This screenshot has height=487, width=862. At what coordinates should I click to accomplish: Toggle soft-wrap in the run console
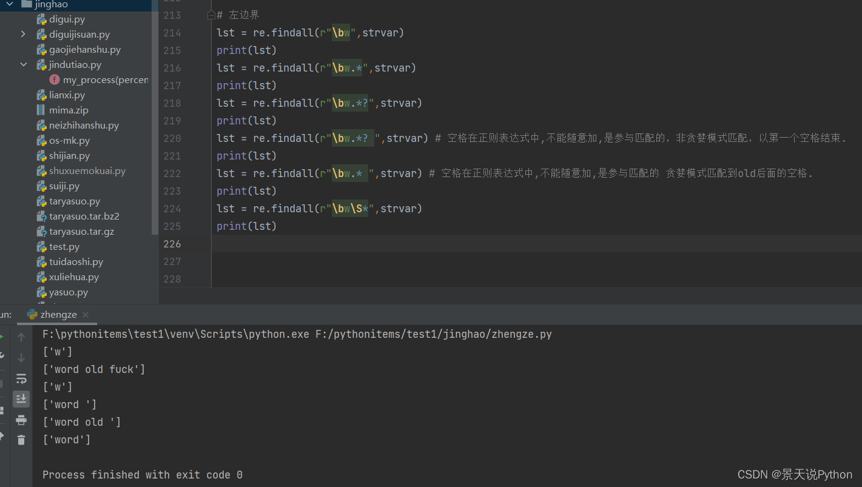tap(21, 378)
